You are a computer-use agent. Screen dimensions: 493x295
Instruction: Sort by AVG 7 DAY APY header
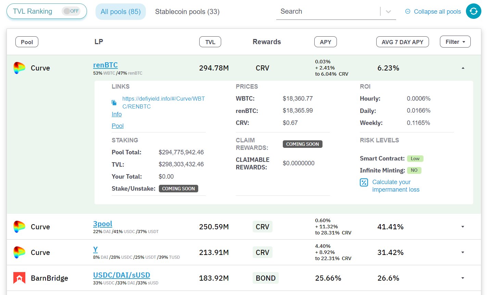click(403, 42)
